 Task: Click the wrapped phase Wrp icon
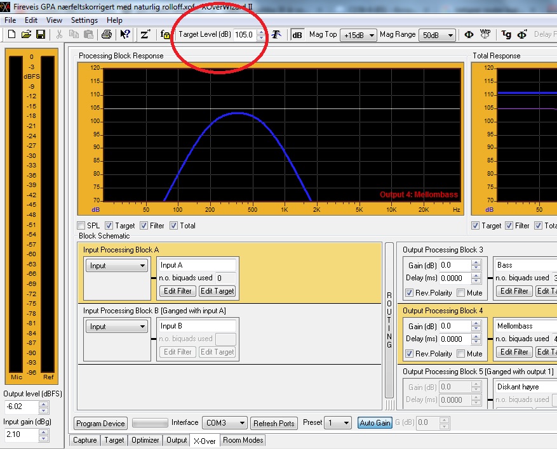click(485, 34)
